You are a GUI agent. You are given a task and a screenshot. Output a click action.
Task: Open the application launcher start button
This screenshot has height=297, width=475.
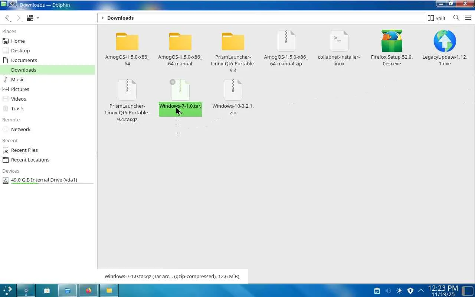[7, 290]
